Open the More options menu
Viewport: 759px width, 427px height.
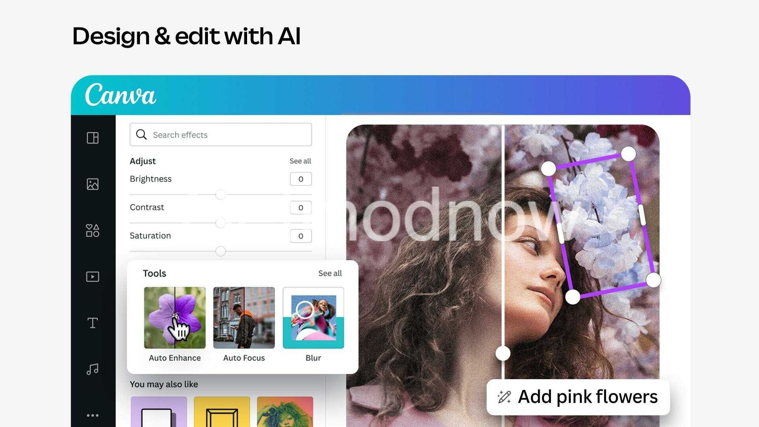click(93, 414)
